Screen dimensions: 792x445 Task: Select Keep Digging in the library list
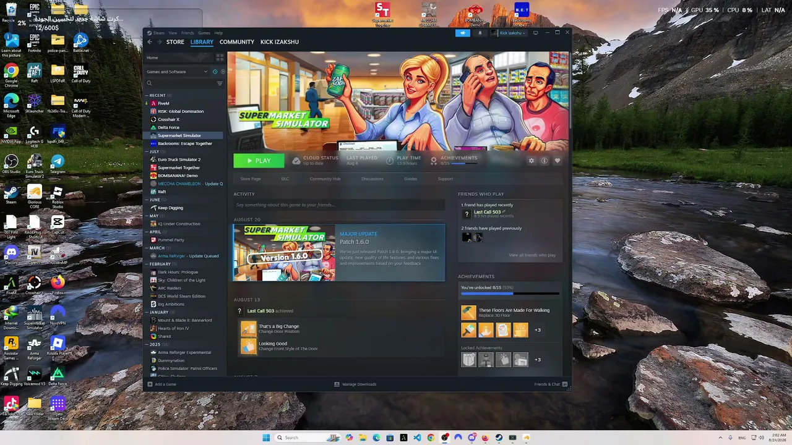click(x=170, y=208)
